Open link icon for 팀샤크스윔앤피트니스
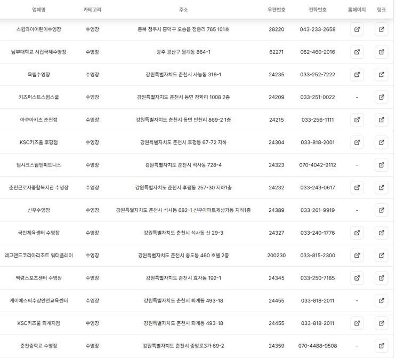 click(382, 165)
